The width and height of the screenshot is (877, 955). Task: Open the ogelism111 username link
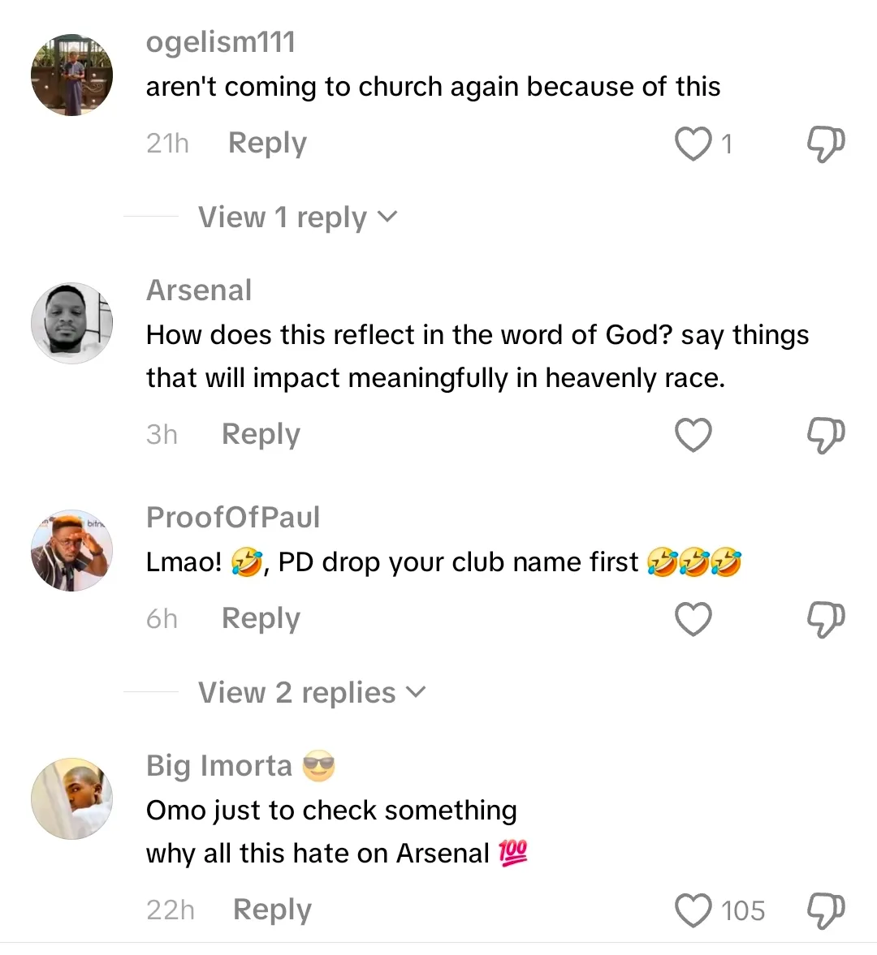point(220,42)
